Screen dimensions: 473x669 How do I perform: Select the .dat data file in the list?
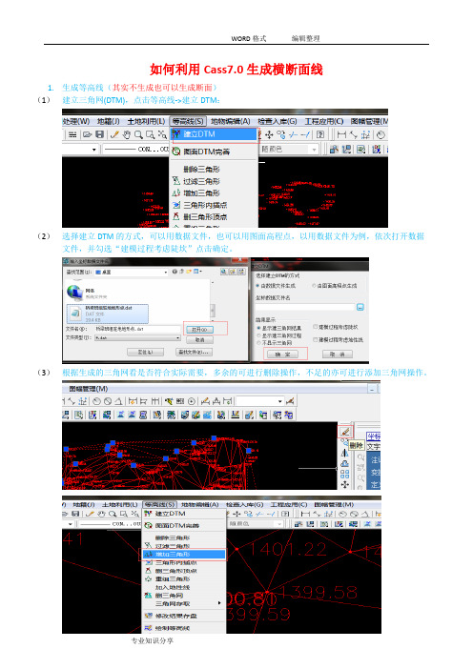pos(107,314)
